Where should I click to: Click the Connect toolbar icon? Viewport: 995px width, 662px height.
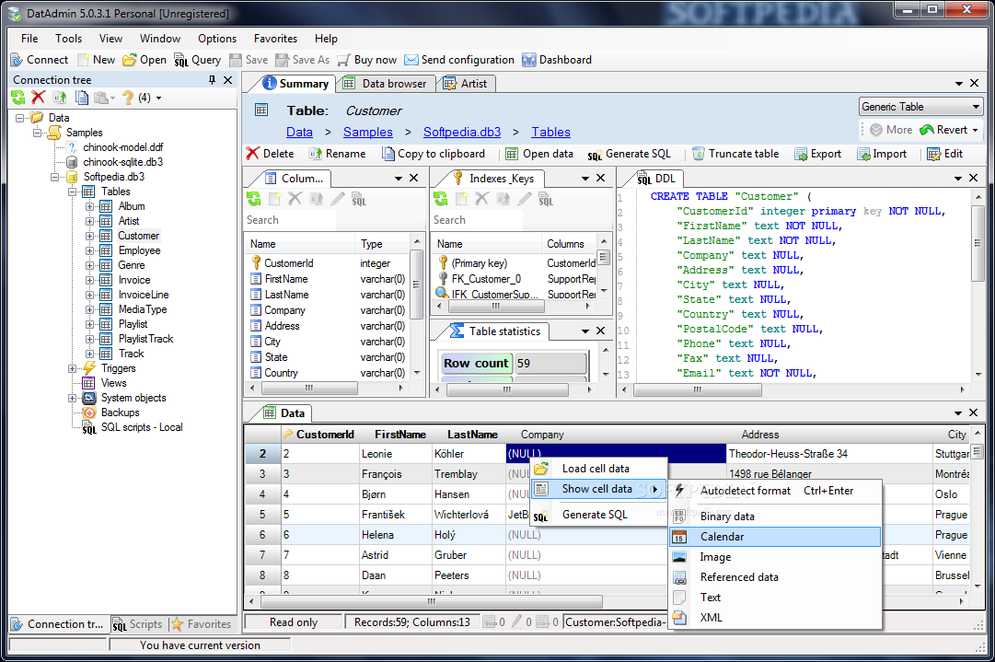(x=39, y=60)
